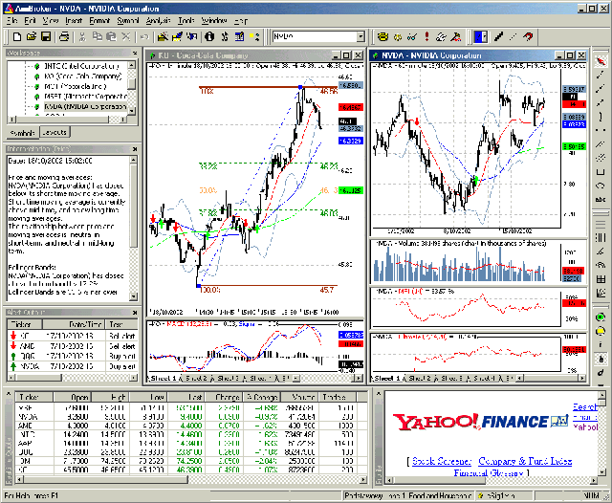612x503 pixels.
Task: Close the Alert Output panel
Action: click(x=135, y=313)
